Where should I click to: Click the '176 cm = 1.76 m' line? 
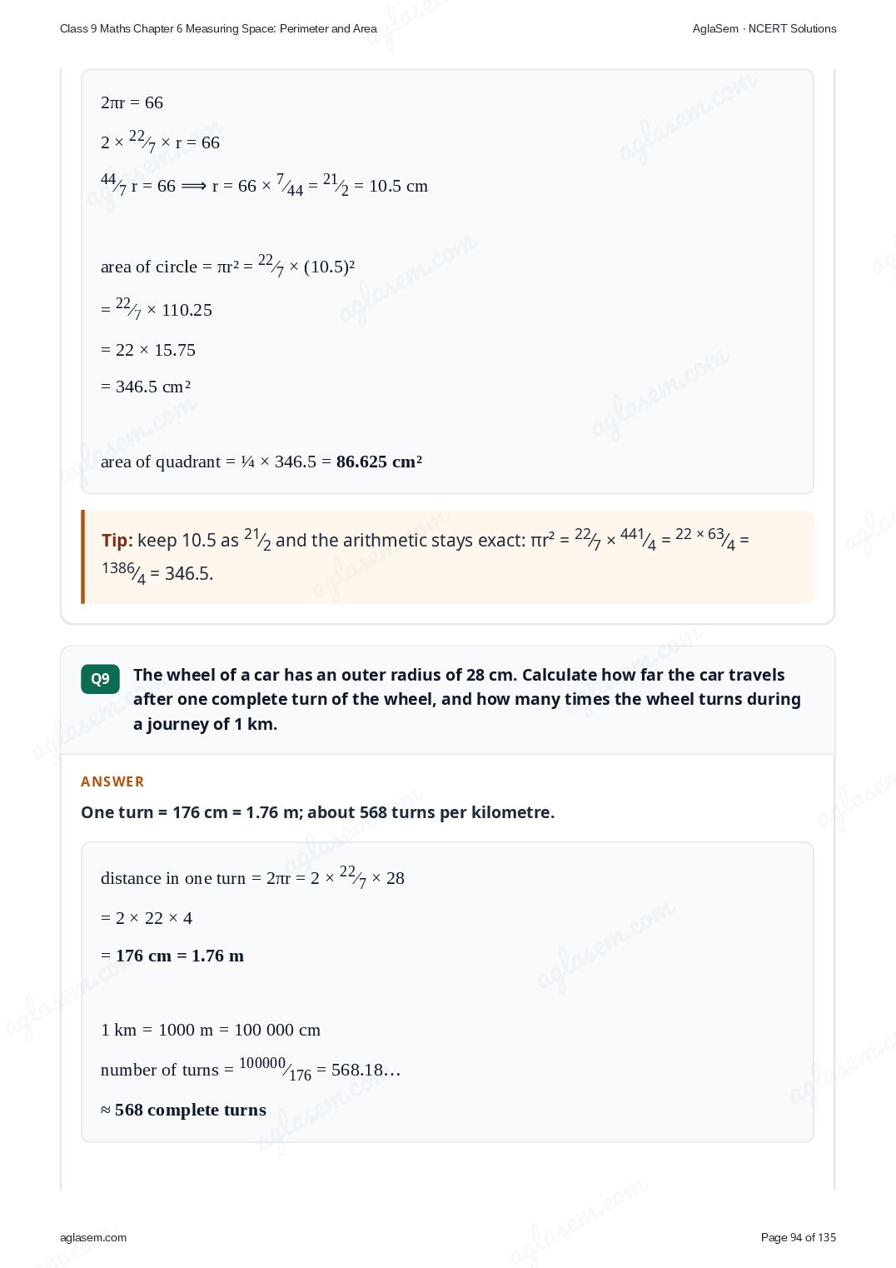(x=172, y=956)
